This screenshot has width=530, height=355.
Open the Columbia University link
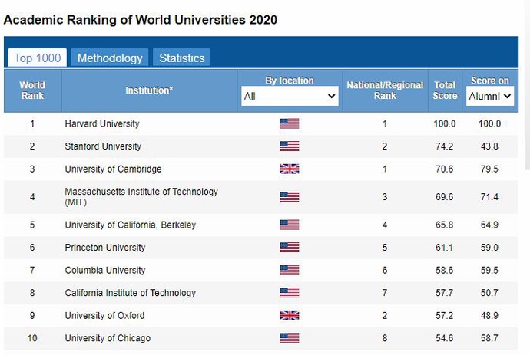point(105,271)
